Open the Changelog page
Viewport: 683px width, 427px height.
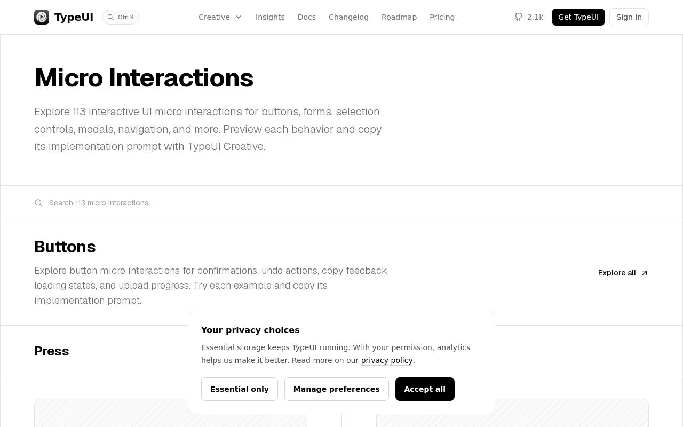click(x=348, y=17)
